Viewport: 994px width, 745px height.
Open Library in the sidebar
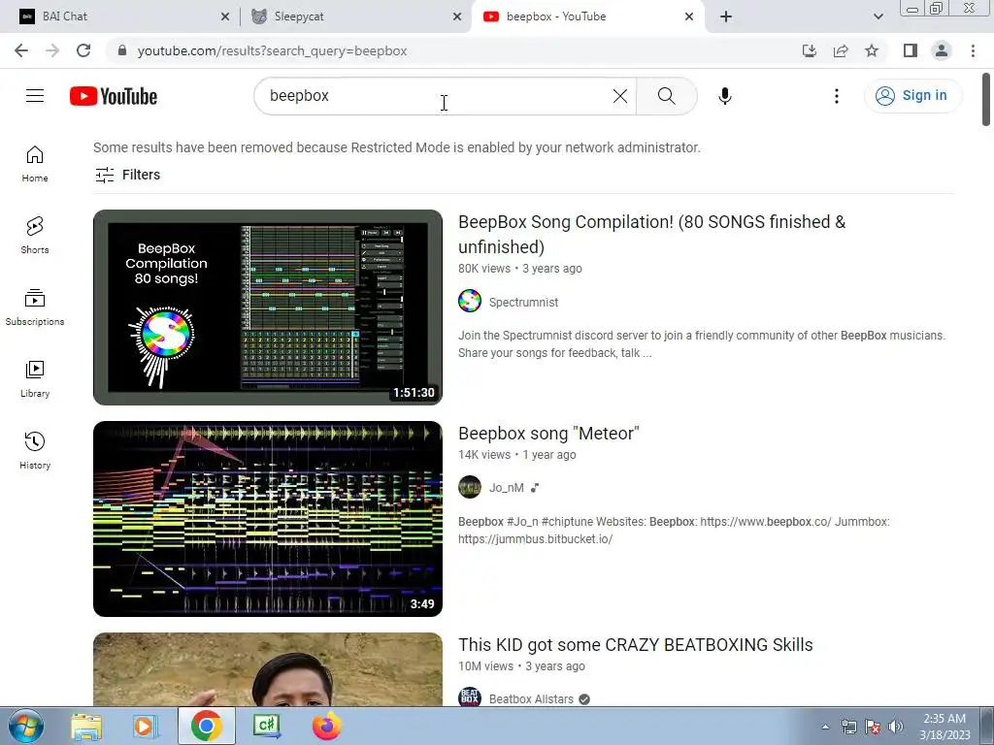coord(35,379)
